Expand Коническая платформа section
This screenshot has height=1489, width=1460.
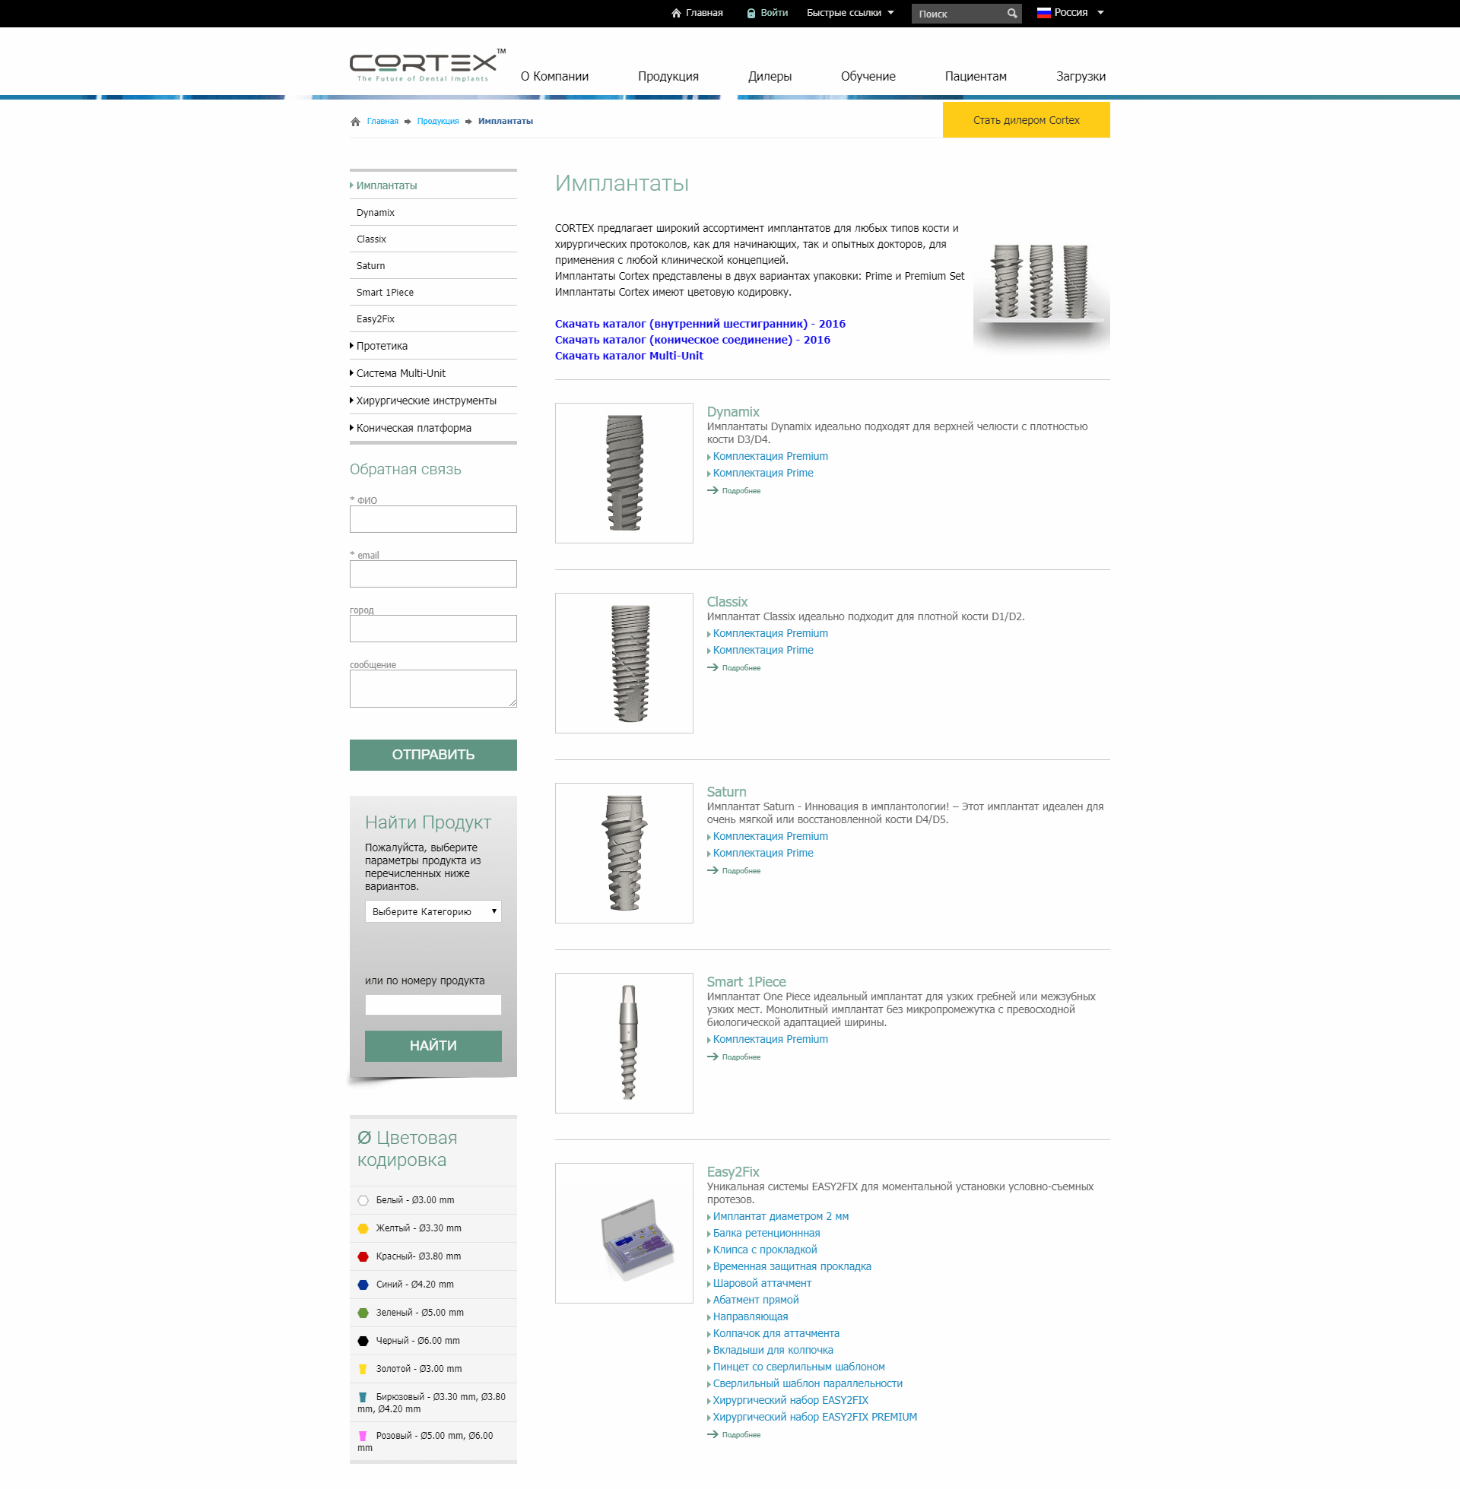tap(413, 429)
